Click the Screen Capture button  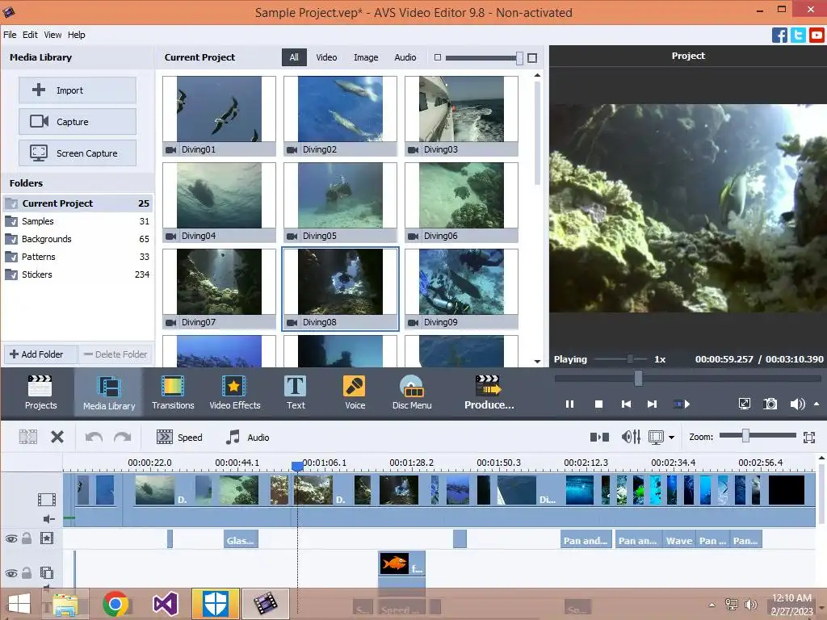(x=78, y=153)
